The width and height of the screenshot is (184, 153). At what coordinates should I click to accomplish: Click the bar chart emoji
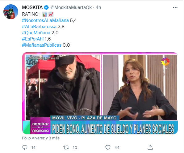coord(44,14)
